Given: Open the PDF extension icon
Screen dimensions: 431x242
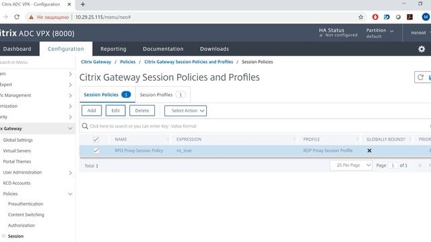Looking at the screenshot, I should (x=409, y=17).
